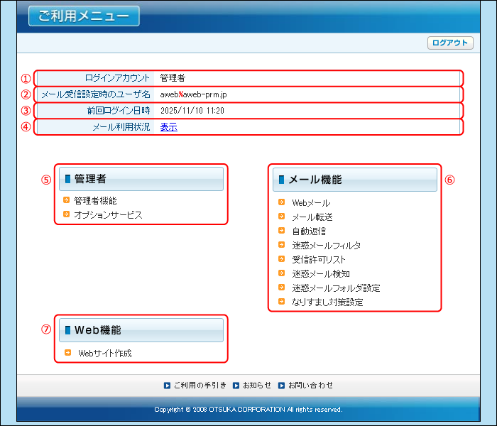Viewport: 497px width, 426px height.
Task: Click the arrow icon beside 管理者機能
Action: [x=66, y=200]
